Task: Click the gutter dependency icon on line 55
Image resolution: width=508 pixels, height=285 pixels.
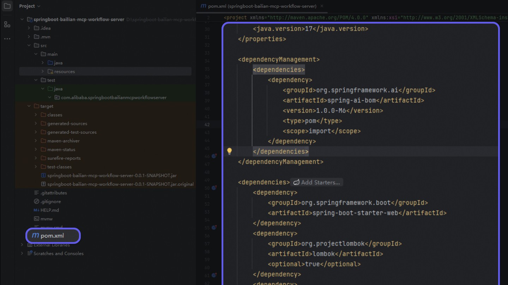Action: pos(214,228)
